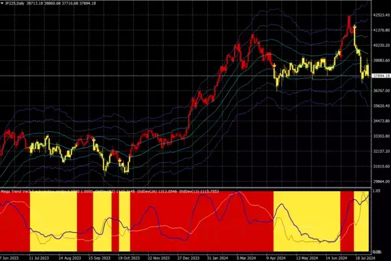Click the 22 Nov 2023 date label
Screen dimensions: 391x261
[x=158, y=258]
